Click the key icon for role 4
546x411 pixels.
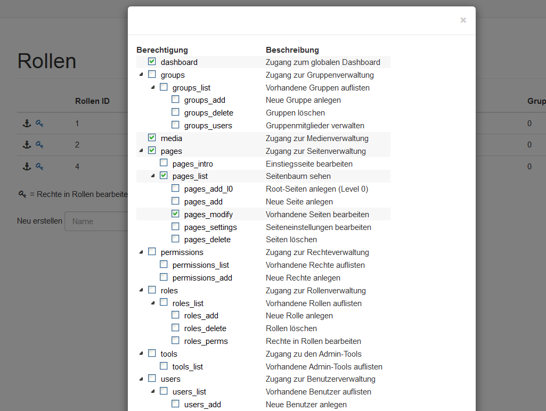tap(39, 167)
